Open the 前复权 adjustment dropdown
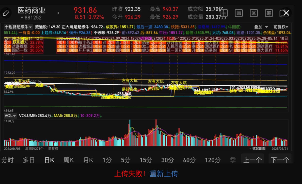The image size is (302, 184). click(281, 27)
